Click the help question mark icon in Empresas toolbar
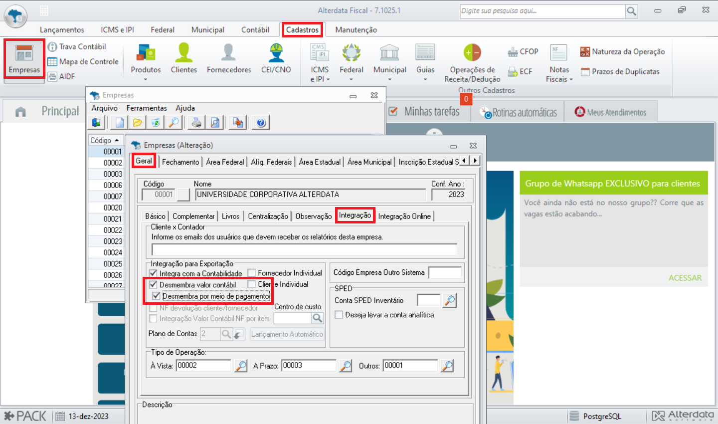The width and height of the screenshot is (718, 424). pyautogui.click(x=261, y=122)
